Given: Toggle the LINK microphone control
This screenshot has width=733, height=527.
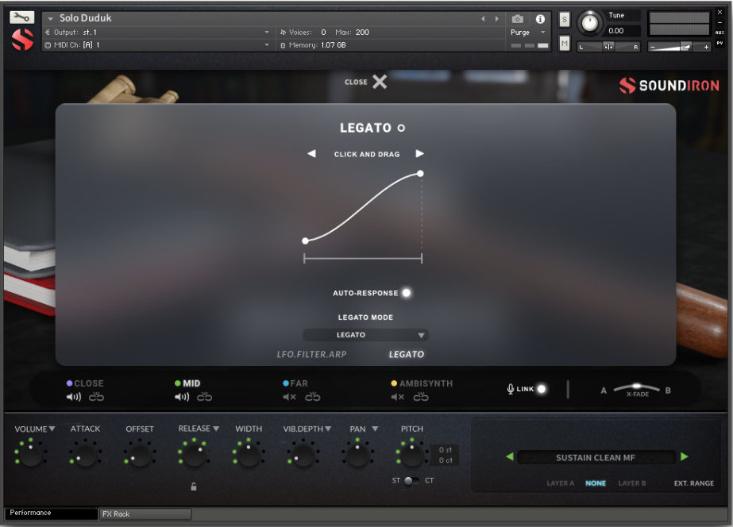Looking at the screenshot, I should tap(541, 389).
